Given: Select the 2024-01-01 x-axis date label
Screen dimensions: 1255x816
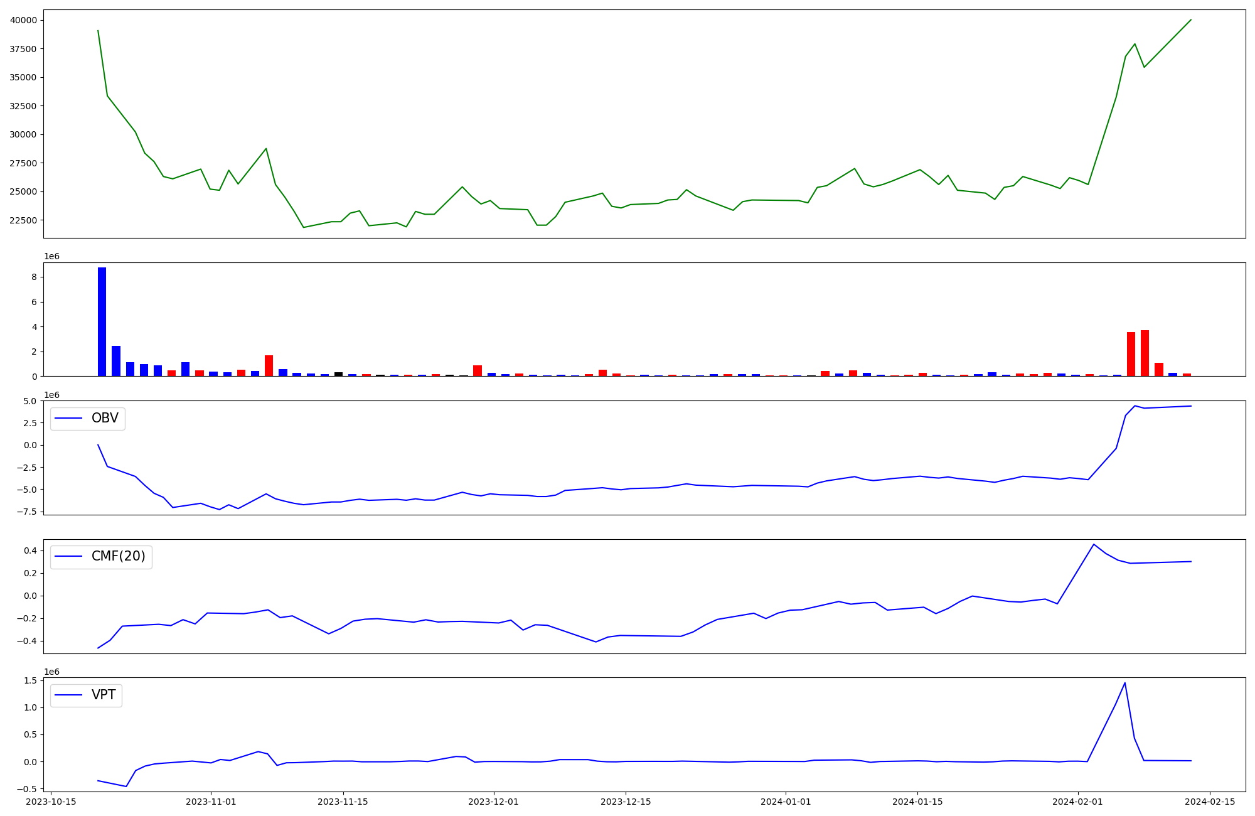Looking at the screenshot, I should click(786, 802).
